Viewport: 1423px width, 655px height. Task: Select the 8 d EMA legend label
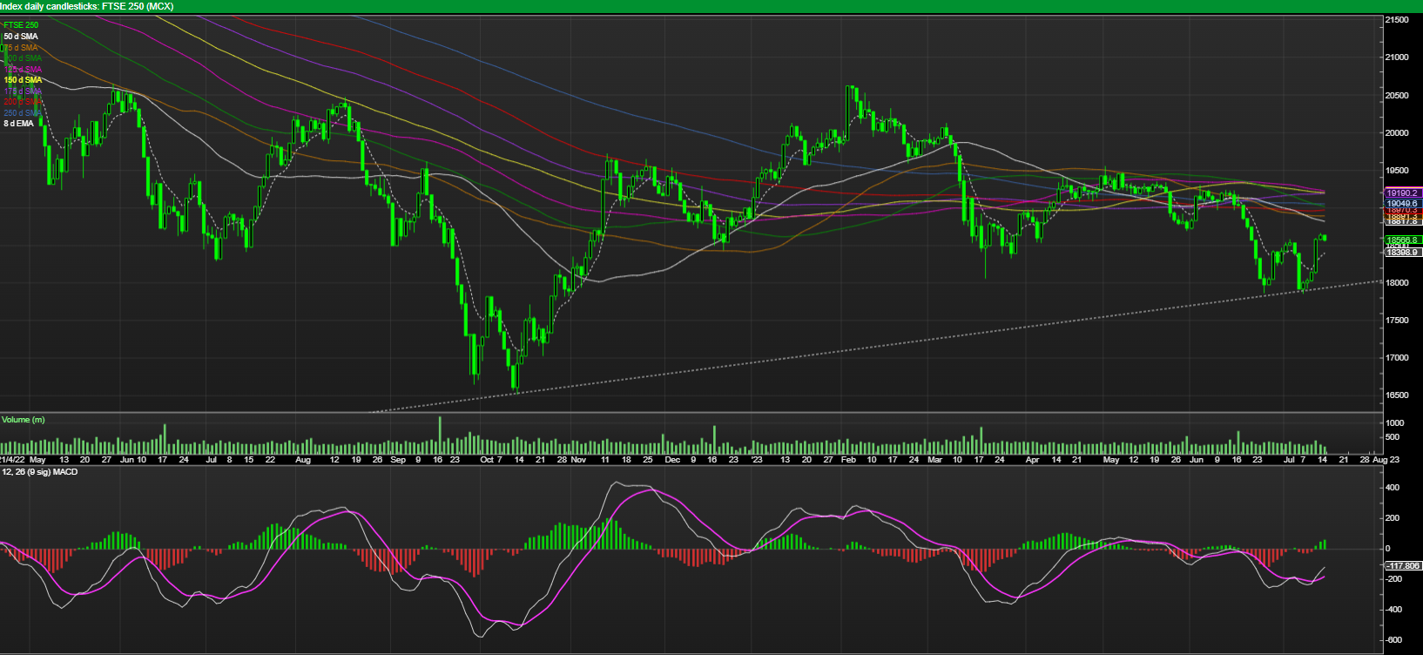pyautogui.click(x=19, y=124)
